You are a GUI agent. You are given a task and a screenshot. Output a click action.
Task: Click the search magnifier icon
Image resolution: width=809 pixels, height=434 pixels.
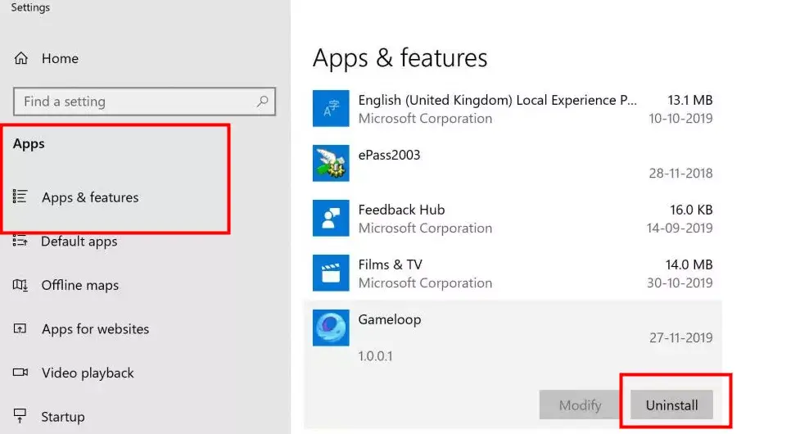tap(262, 102)
